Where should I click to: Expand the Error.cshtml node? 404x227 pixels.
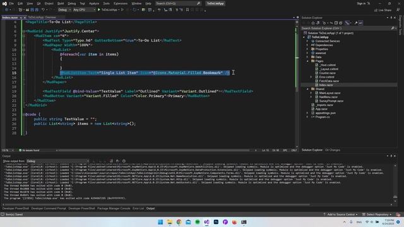point(311,77)
